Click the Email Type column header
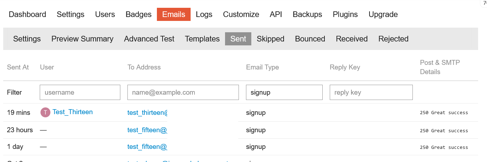Screen dimensions: 487x162 262,67
